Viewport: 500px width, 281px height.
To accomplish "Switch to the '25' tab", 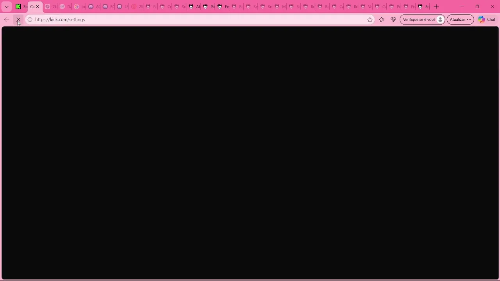I will [x=137, y=7].
